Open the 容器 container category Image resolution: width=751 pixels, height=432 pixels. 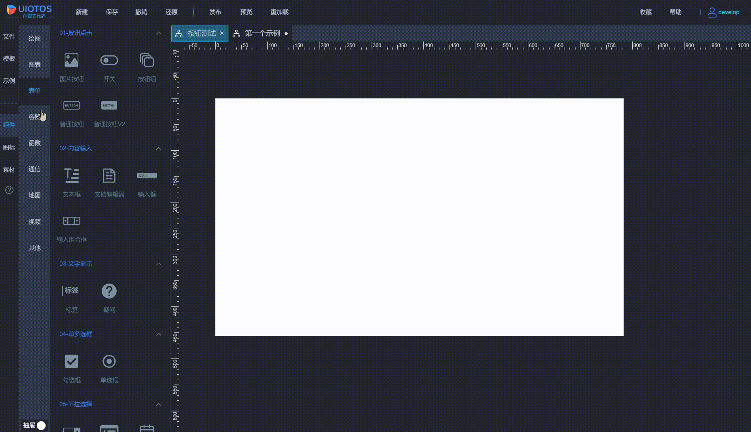[x=34, y=117]
